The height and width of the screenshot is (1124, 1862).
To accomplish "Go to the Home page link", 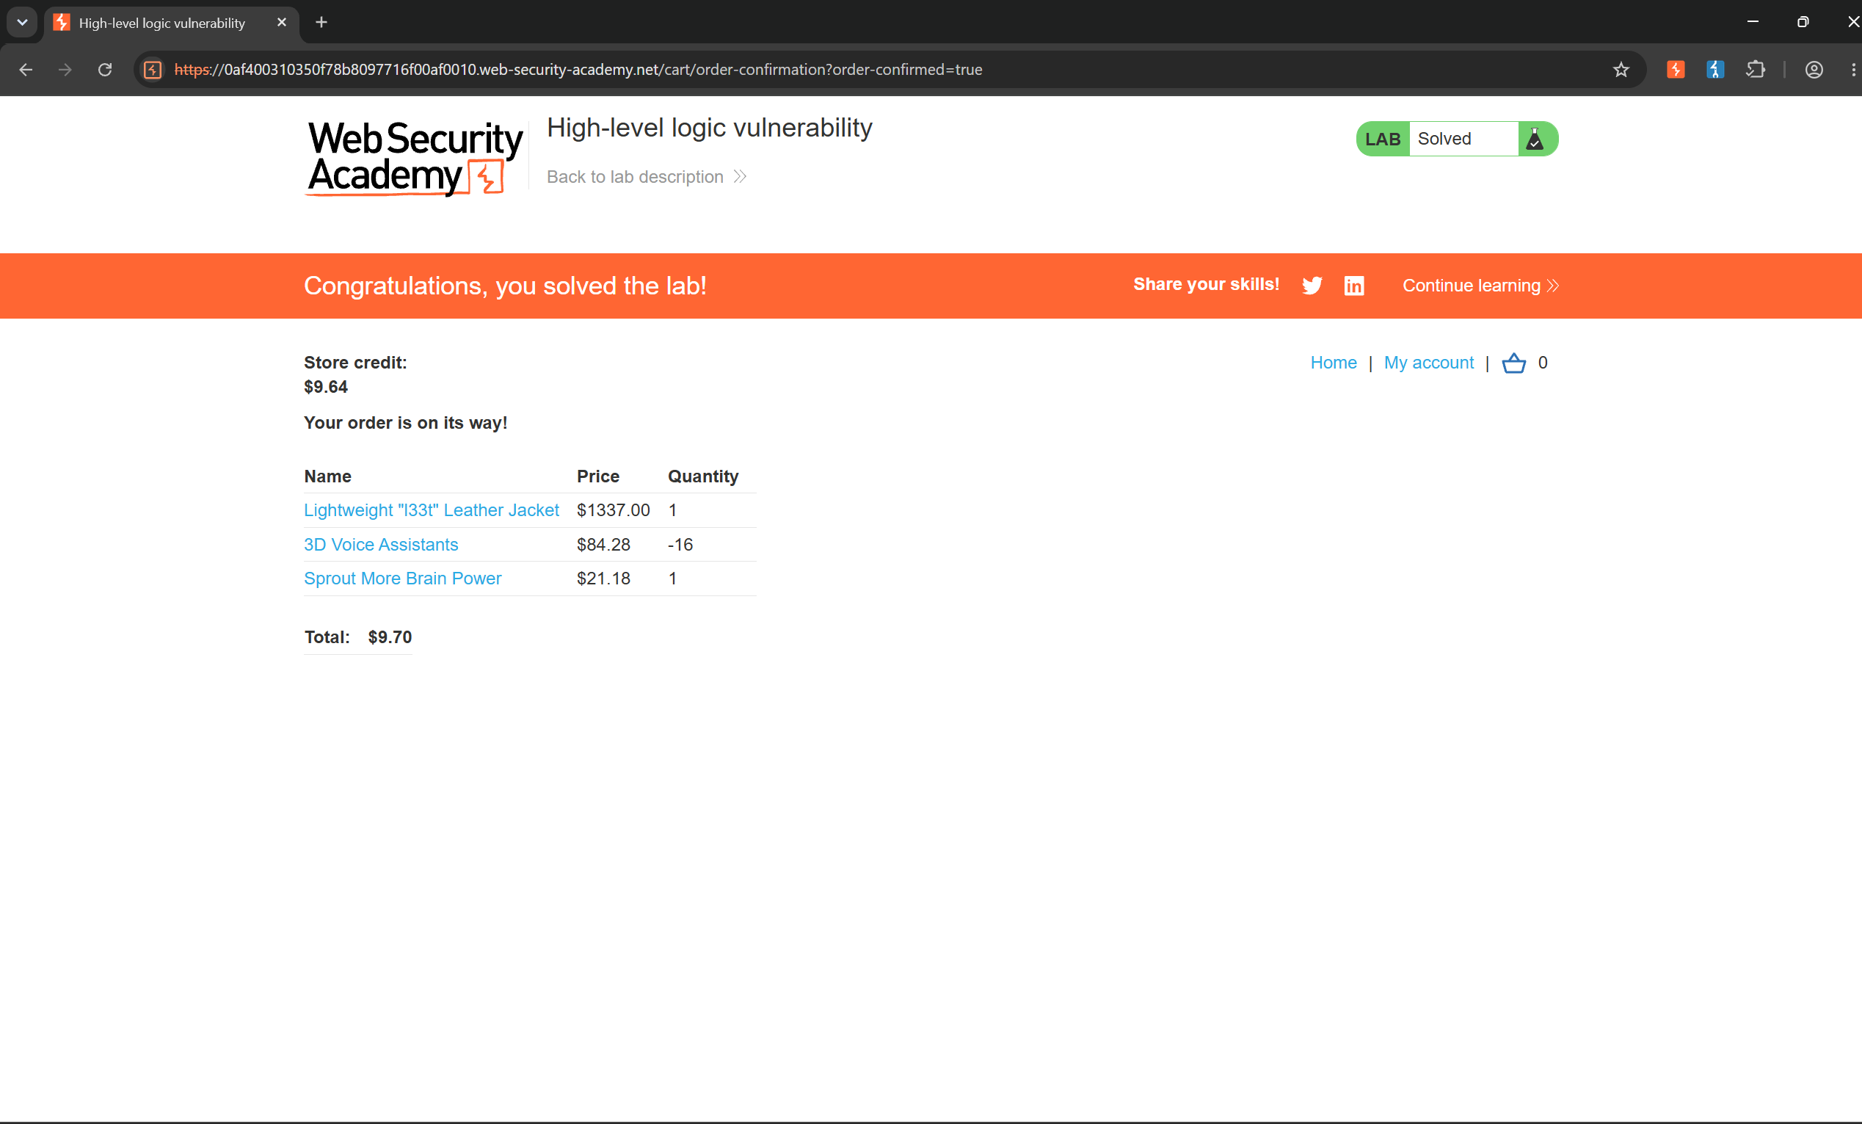I will 1333,363.
